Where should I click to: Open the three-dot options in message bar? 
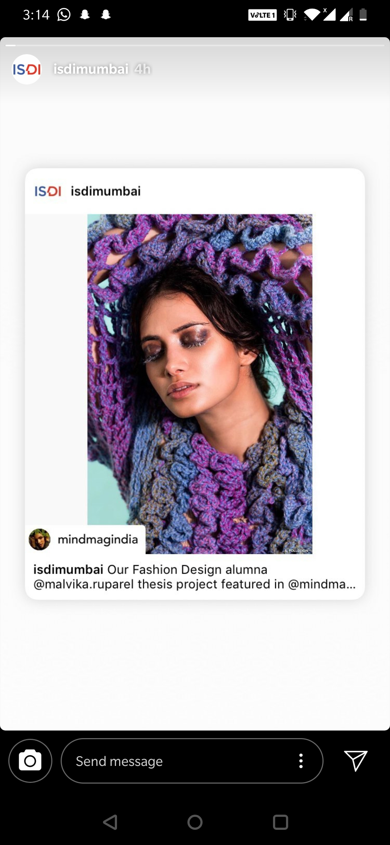(301, 761)
